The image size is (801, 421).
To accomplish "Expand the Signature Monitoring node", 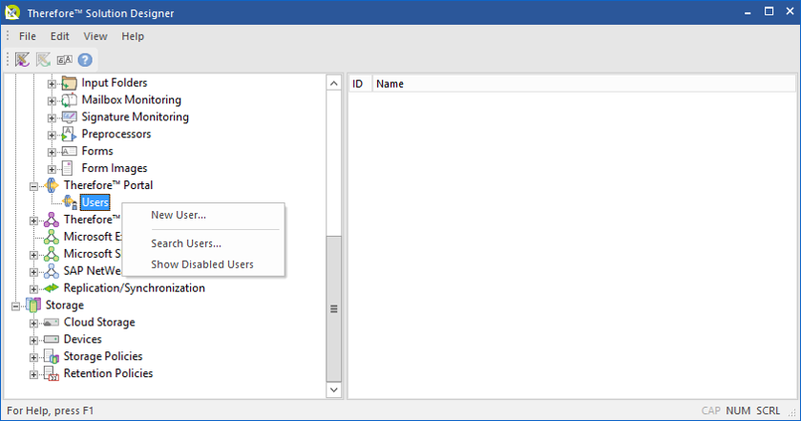I will pos(52,117).
